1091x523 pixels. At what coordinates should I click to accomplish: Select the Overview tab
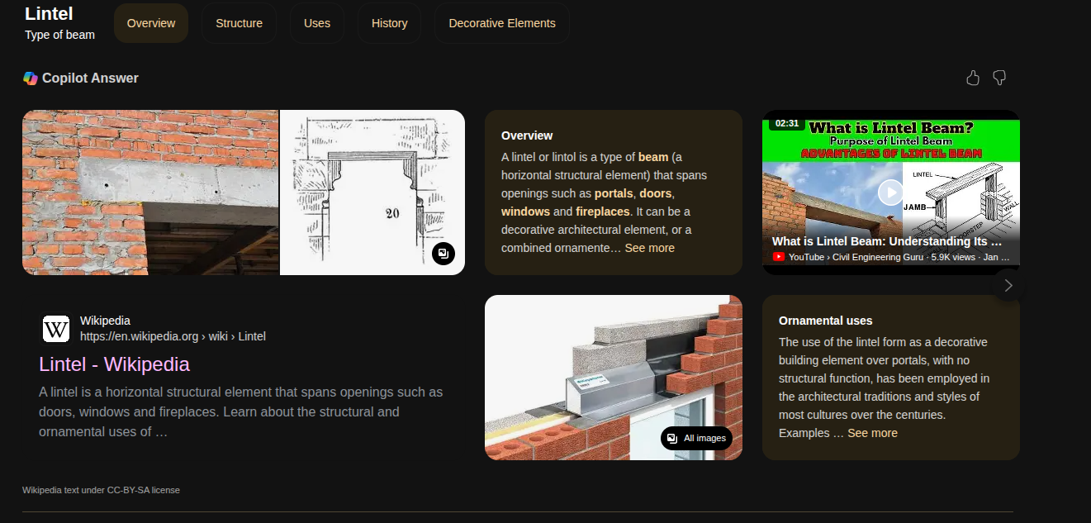point(151,23)
